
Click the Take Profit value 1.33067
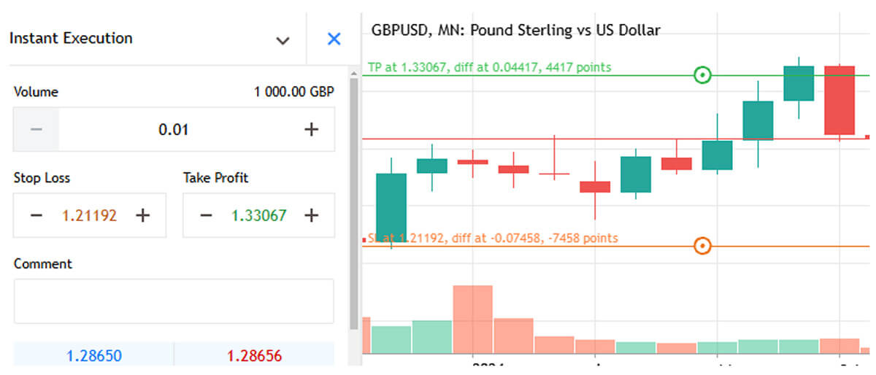click(258, 215)
